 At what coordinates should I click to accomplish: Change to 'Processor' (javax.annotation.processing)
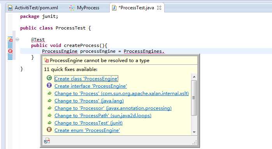pyautogui.click(x=113, y=108)
